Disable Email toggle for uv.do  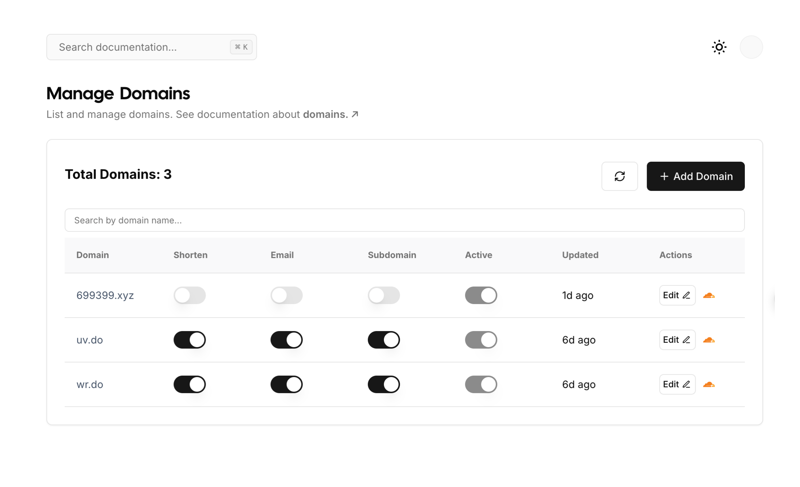coord(287,340)
